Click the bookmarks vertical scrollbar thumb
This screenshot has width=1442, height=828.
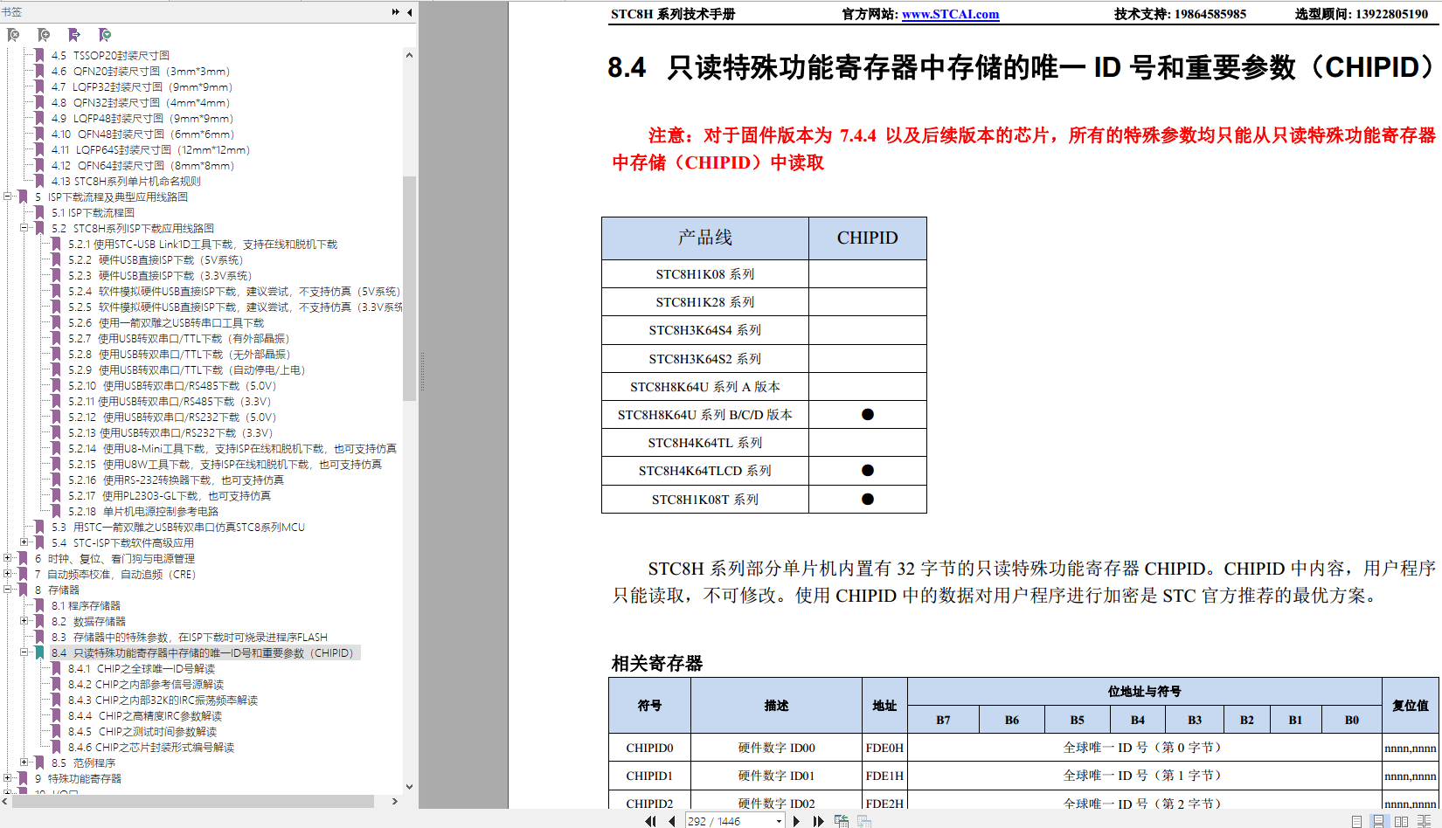[409, 288]
